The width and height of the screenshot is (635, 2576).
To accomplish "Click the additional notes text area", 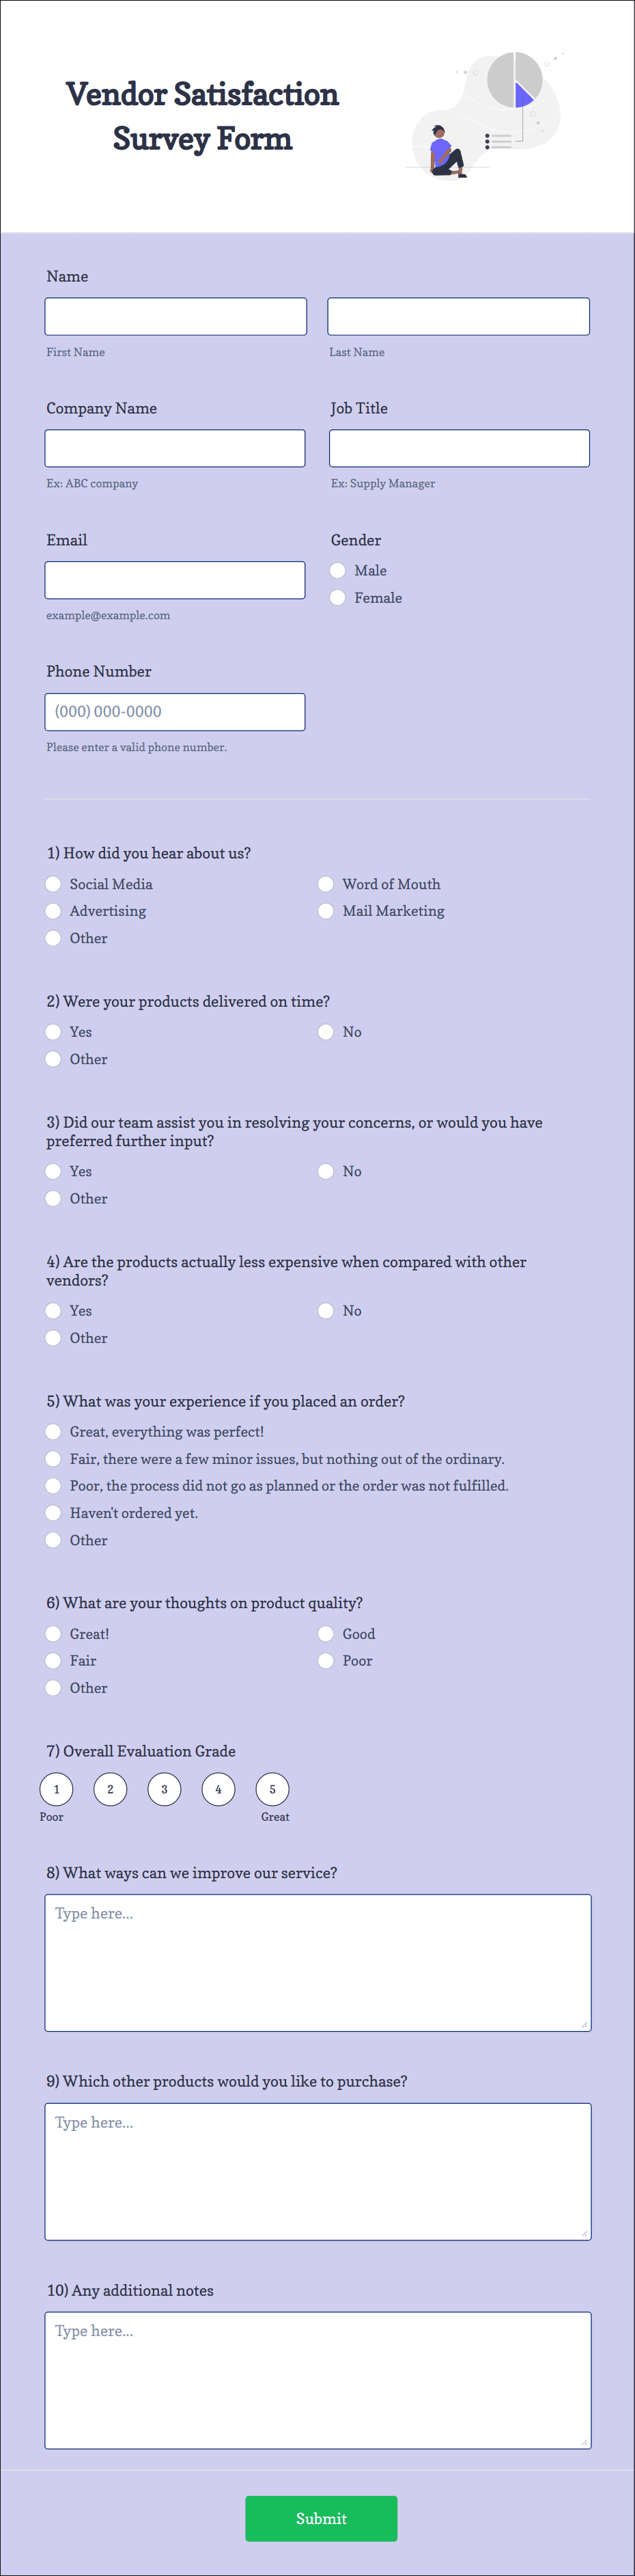I will pyautogui.click(x=317, y=2380).
